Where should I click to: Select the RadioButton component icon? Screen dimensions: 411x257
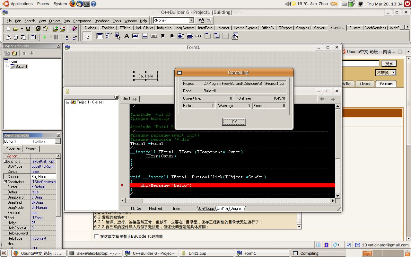pos(172,36)
